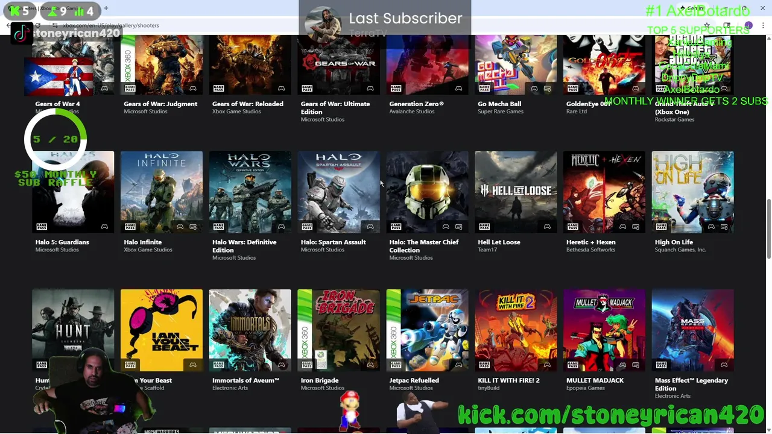Open the Halo Wars: Definitive Edition title link
This screenshot has width=772, height=434.
coord(244,246)
